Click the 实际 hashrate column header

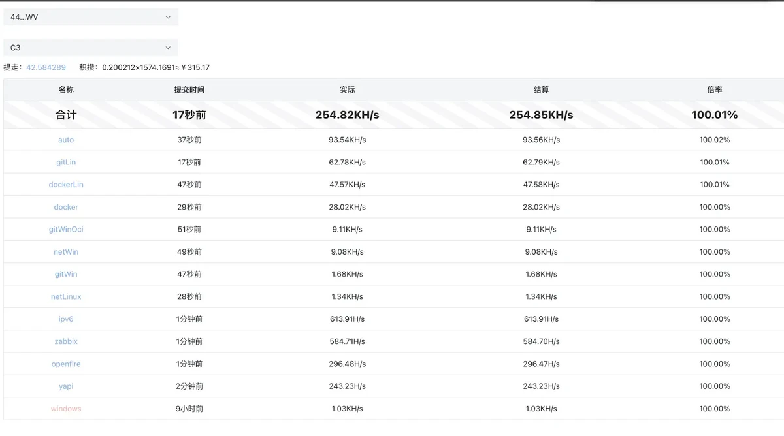[x=347, y=89]
